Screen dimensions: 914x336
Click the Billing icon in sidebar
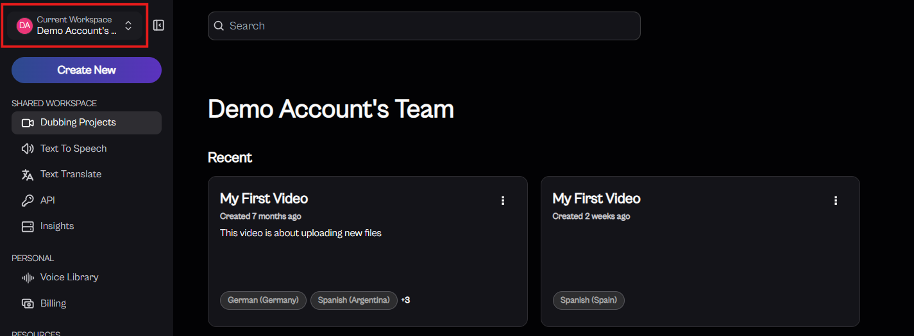pos(28,303)
